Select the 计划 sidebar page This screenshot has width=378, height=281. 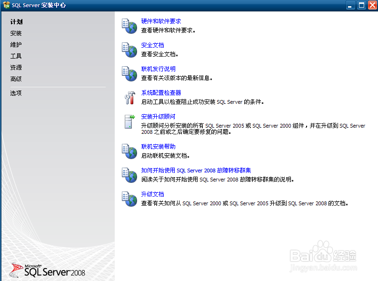tap(16, 22)
